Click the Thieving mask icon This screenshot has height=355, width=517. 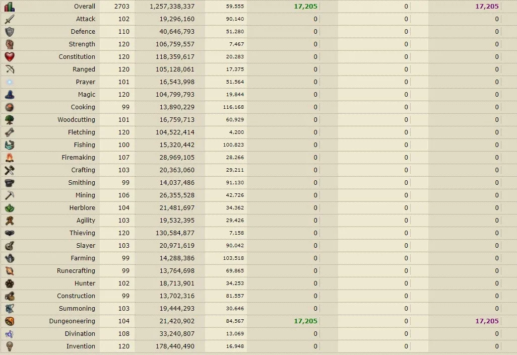point(10,233)
